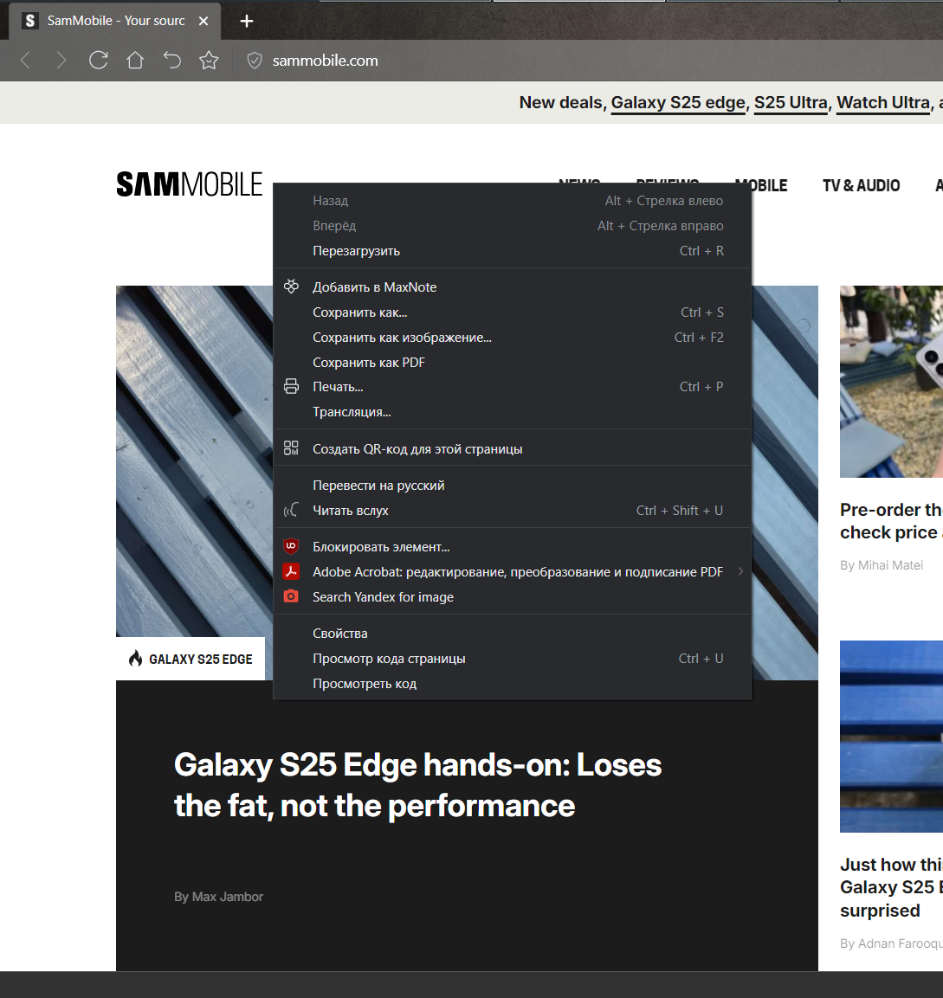The width and height of the screenshot is (943, 998).
Task: Select the SamMobile browser tab
Action: pyautogui.click(x=115, y=21)
